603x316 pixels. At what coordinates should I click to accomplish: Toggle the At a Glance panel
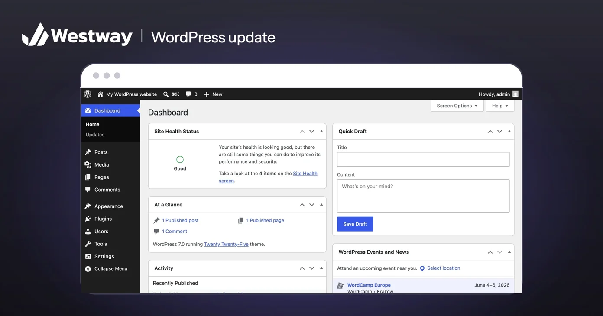[x=321, y=205]
